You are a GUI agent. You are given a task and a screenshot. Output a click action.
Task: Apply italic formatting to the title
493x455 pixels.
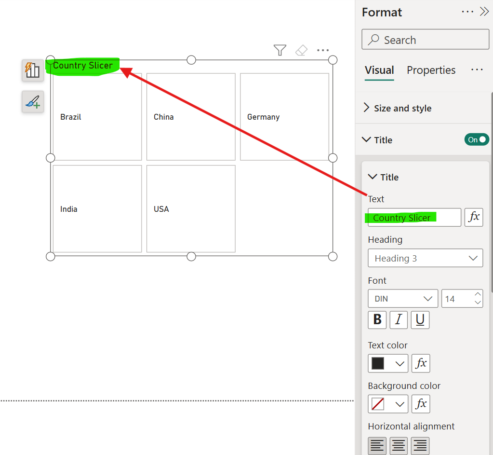(x=399, y=319)
